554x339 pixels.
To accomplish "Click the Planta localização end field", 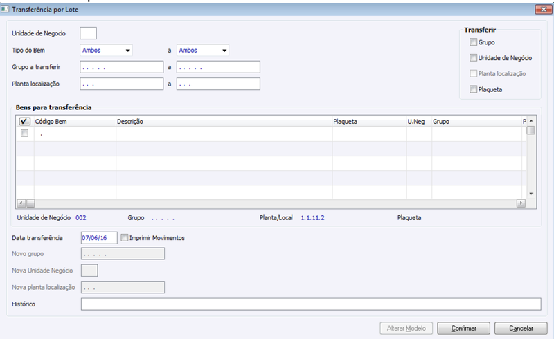I will [218, 84].
